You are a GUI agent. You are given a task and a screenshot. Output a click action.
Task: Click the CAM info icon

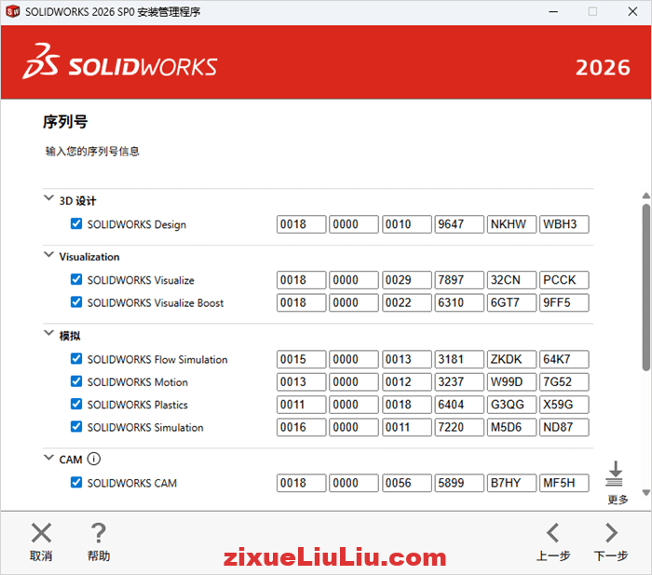(94, 459)
